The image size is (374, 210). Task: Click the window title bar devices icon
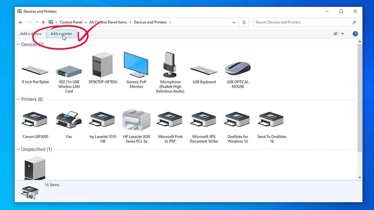coord(19,11)
